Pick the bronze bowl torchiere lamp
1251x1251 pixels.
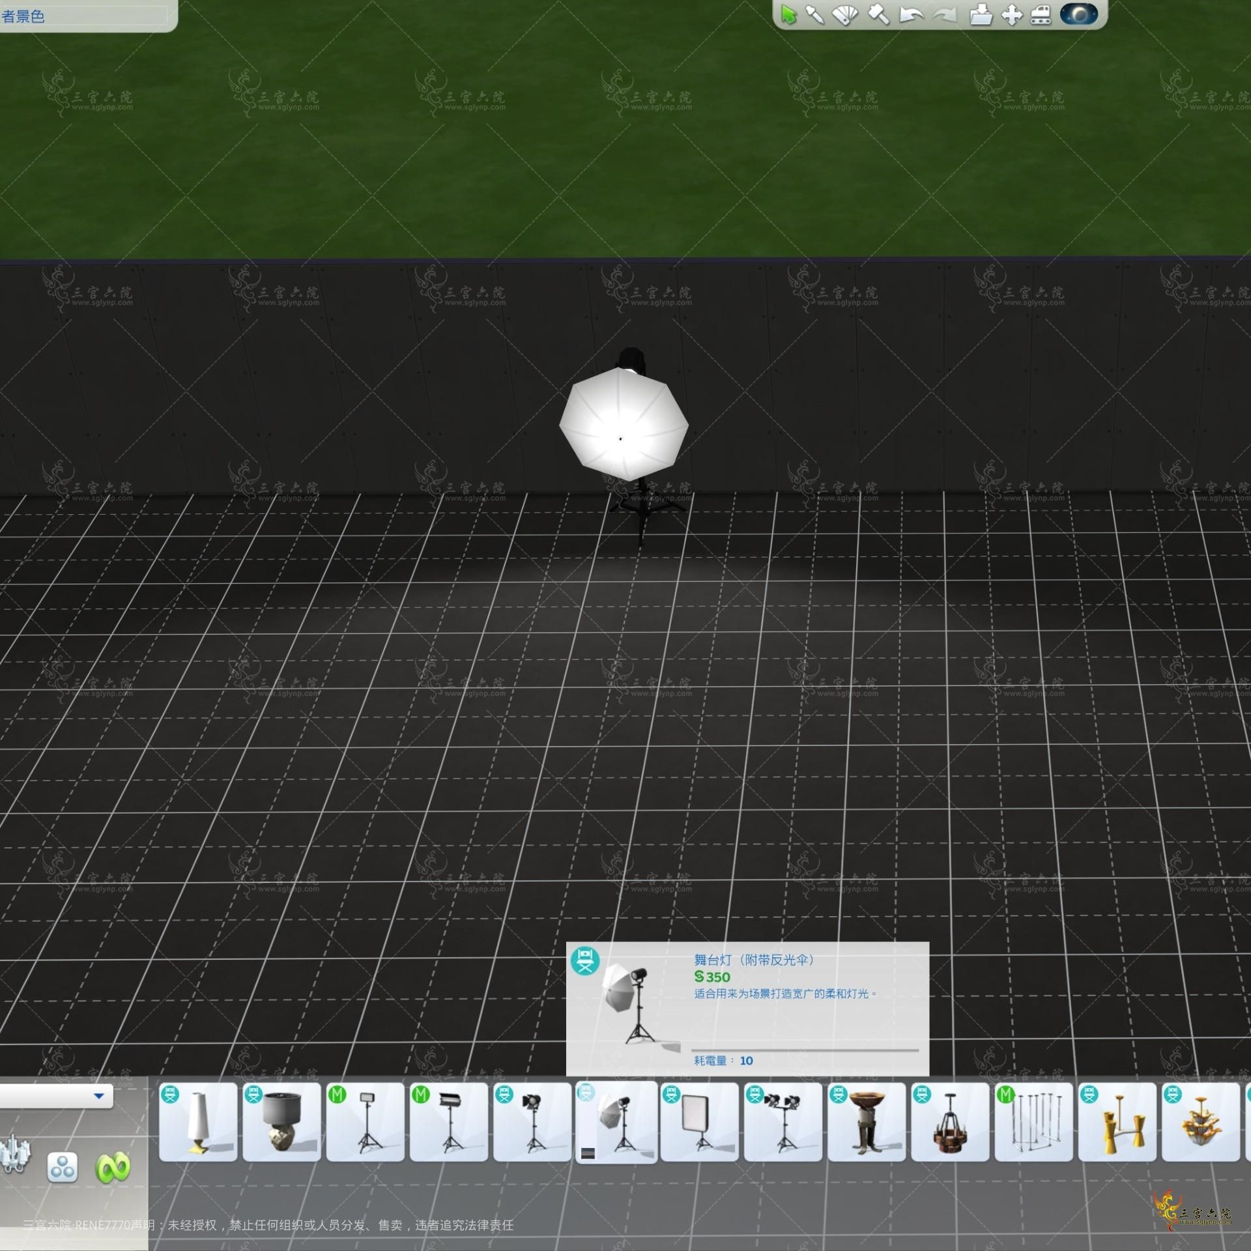coord(867,1123)
